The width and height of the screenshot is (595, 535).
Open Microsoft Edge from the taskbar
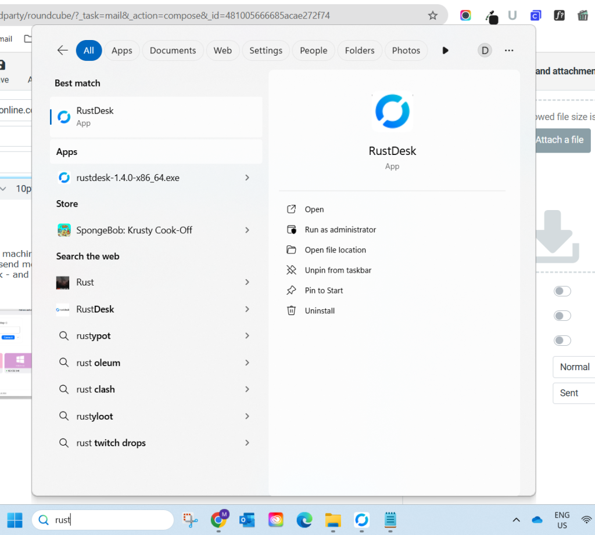(304, 520)
